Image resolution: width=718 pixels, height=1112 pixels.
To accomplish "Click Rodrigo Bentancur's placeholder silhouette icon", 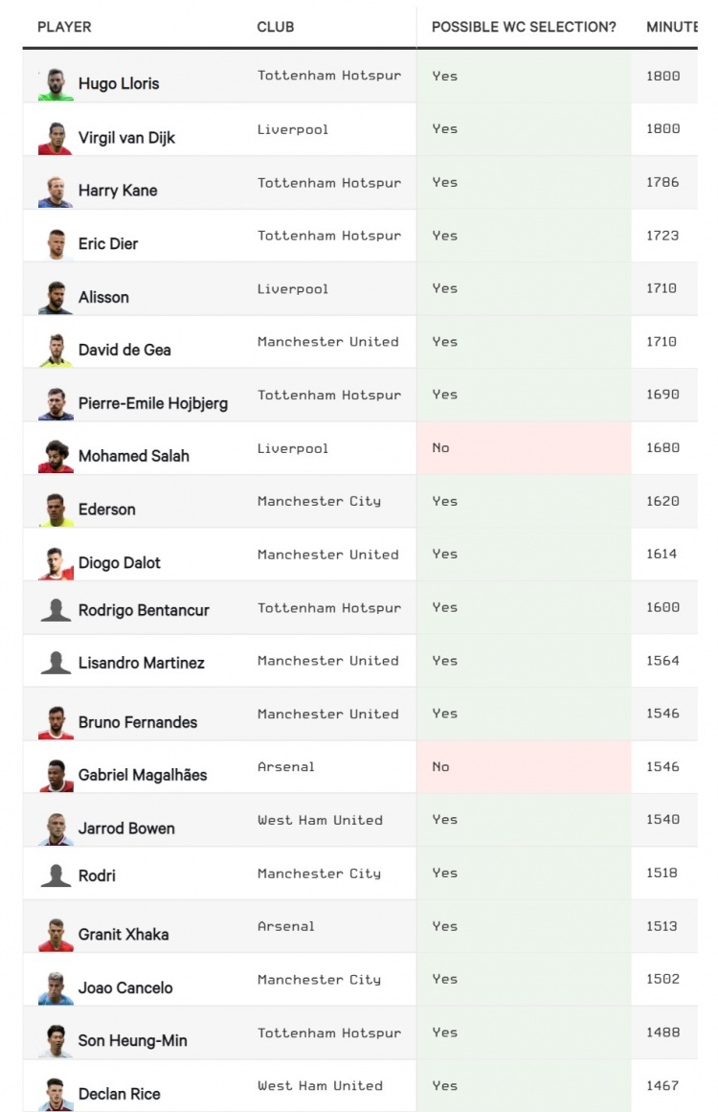I will pyautogui.click(x=56, y=610).
